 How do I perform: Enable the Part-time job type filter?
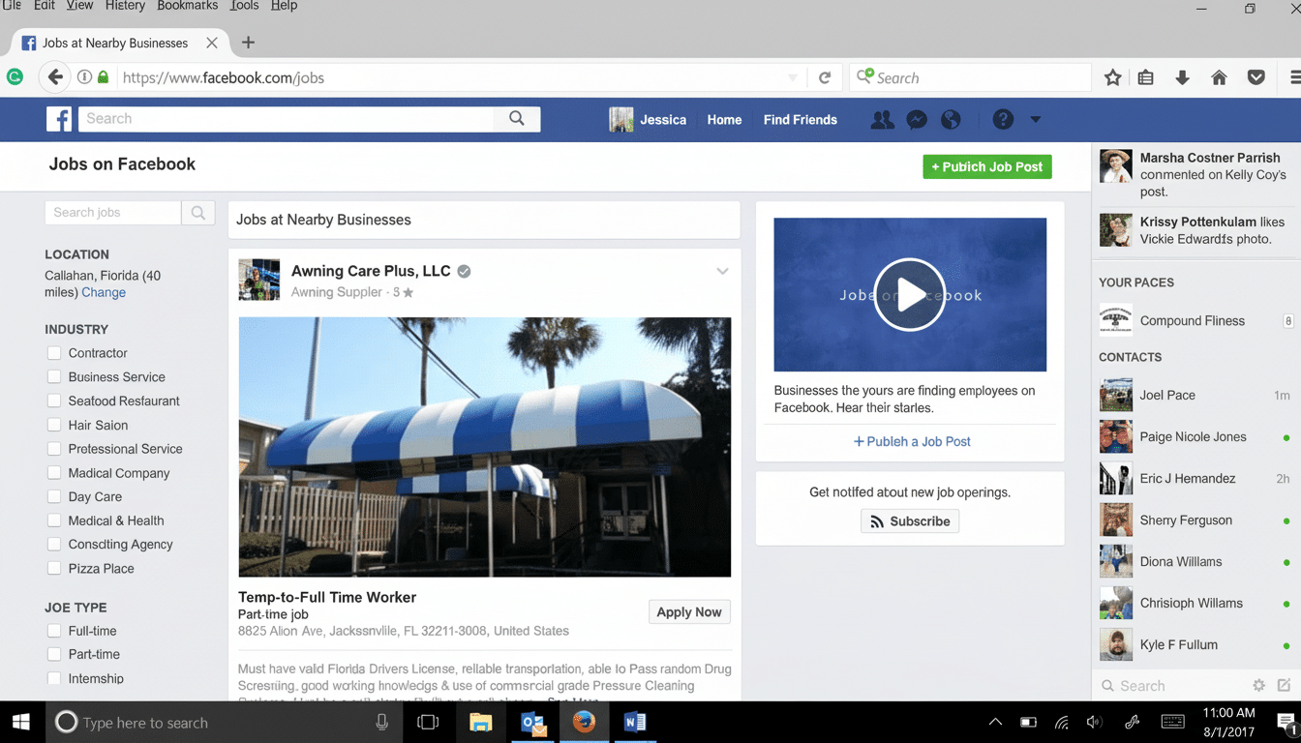point(54,654)
